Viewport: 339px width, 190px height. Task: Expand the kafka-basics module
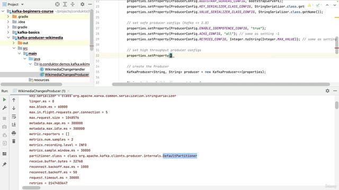(x=8, y=32)
